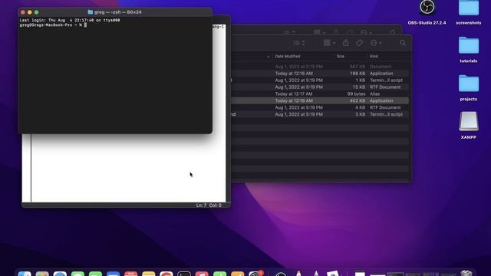Click the 'Ln: 7 Col: 0' status text
491x276 pixels.
coord(209,205)
